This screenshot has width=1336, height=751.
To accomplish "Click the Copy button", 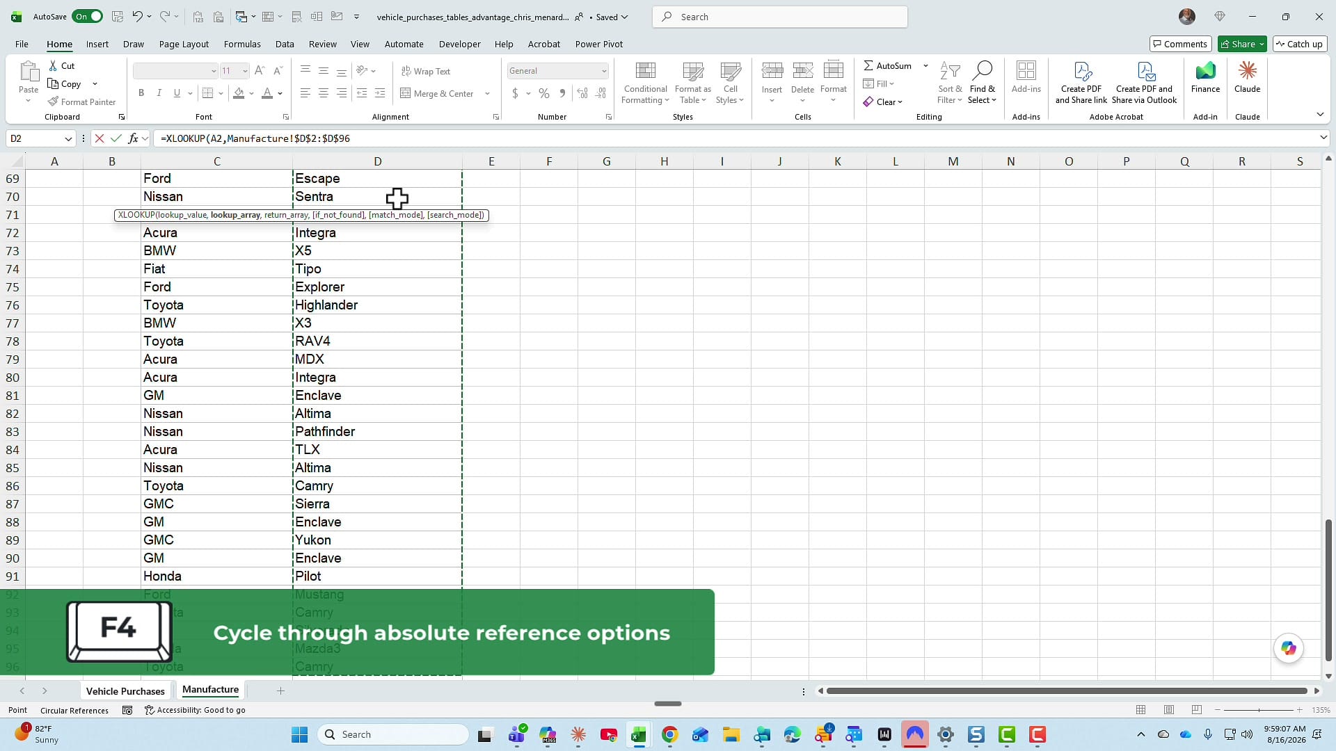I will pyautogui.click(x=65, y=84).
